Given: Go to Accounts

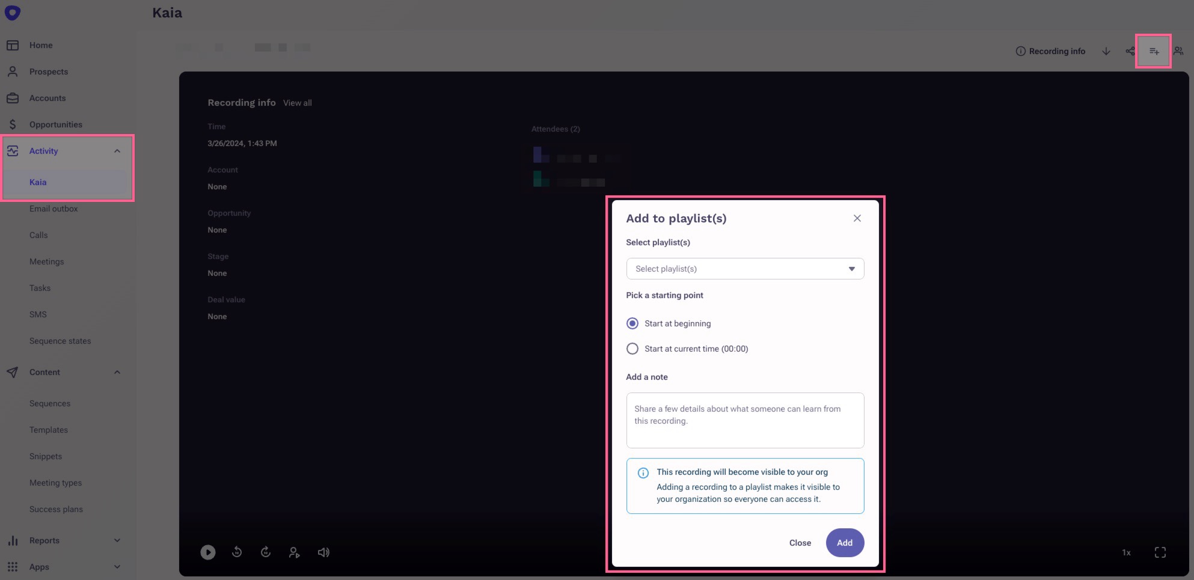Looking at the screenshot, I should (47, 98).
